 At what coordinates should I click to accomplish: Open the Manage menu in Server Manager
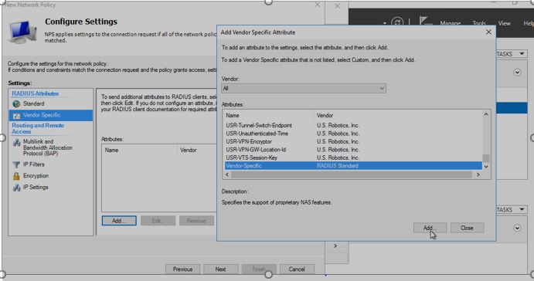point(451,23)
